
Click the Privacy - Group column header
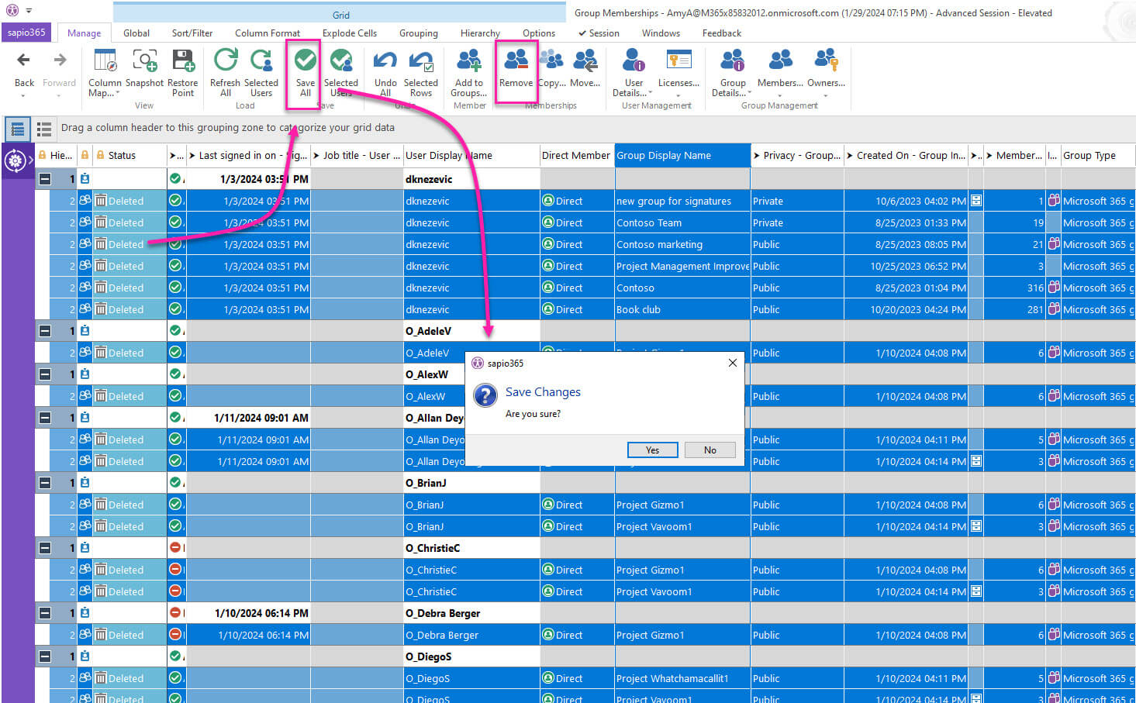(797, 156)
